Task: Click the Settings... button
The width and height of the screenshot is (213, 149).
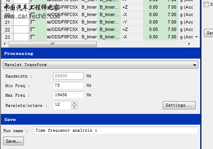Action: [x=179, y=105]
